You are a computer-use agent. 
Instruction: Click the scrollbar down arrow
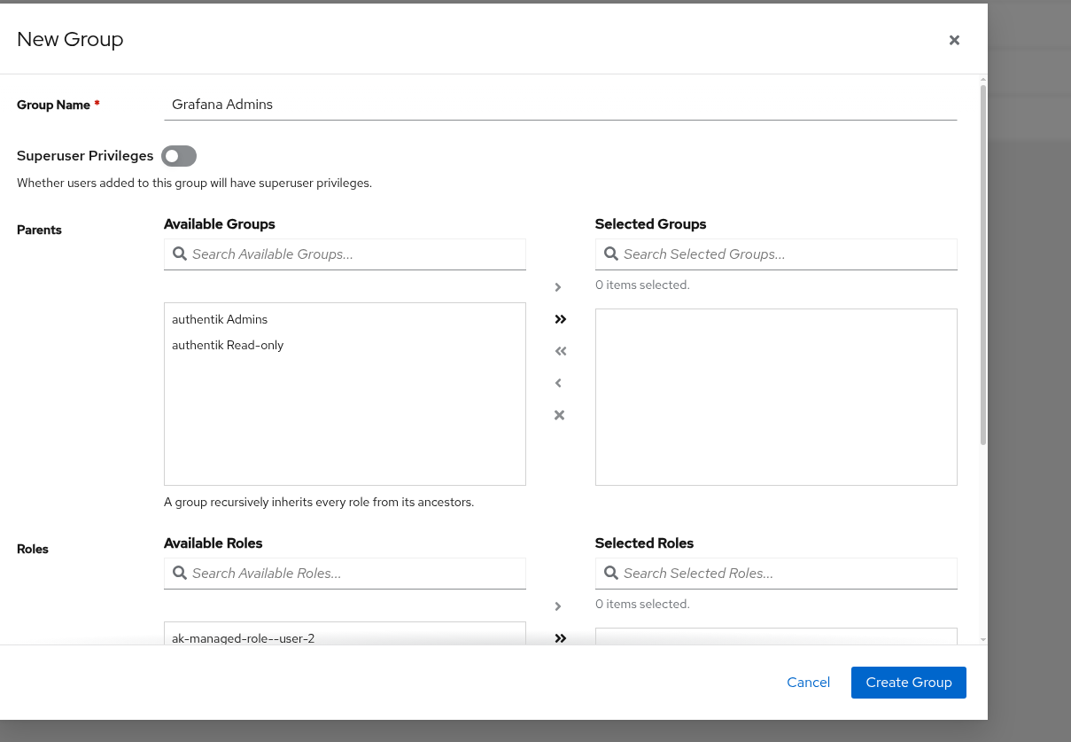click(983, 639)
